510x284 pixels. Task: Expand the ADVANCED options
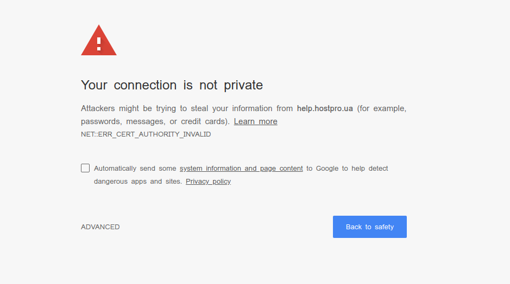point(100,227)
